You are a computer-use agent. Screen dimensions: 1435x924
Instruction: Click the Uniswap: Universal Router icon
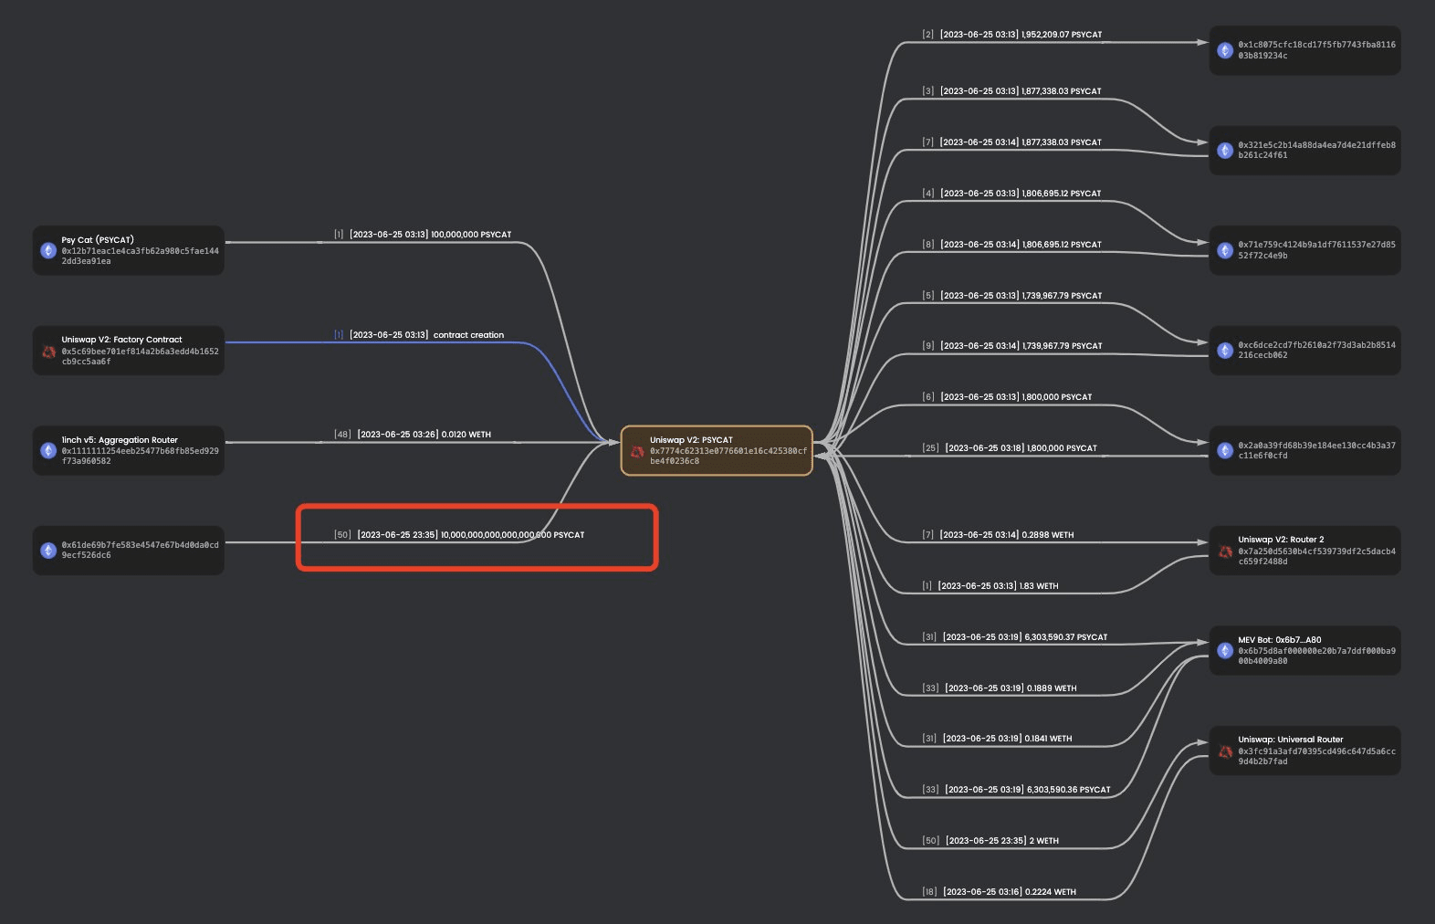(1225, 751)
